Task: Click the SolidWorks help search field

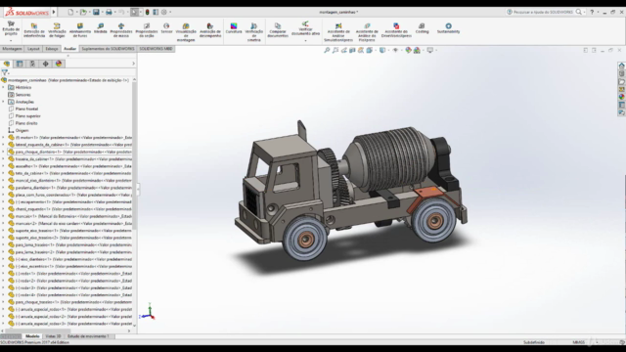Action: pyautogui.click(x=543, y=12)
